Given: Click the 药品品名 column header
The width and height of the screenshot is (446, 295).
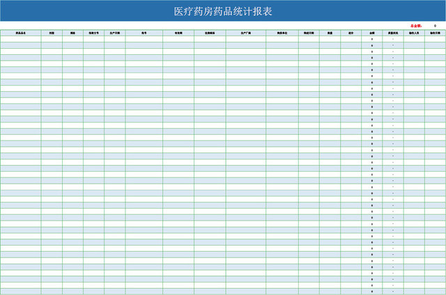Looking at the screenshot, I should [x=21, y=33].
